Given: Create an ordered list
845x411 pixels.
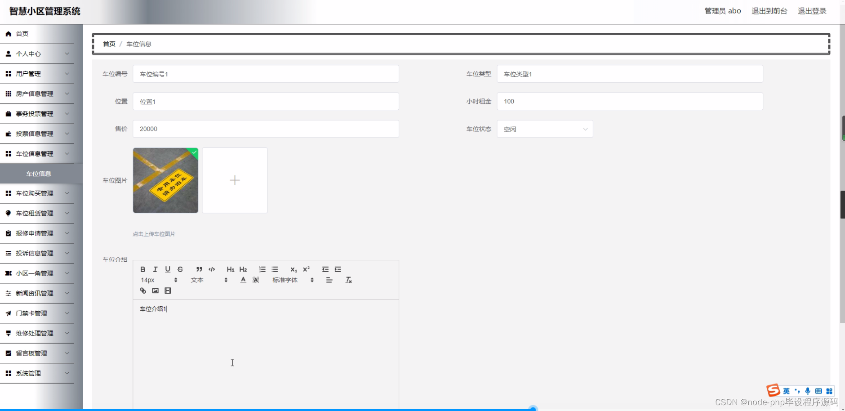Looking at the screenshot, I should click(x=262, y=269).
